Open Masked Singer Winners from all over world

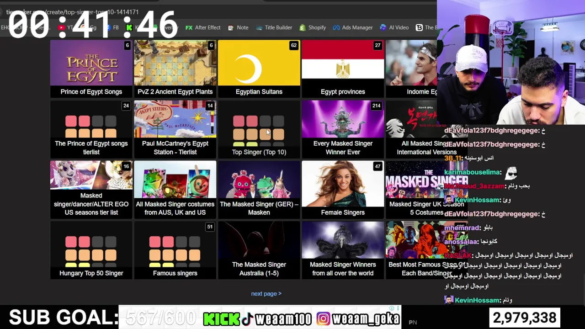(343, 250)
